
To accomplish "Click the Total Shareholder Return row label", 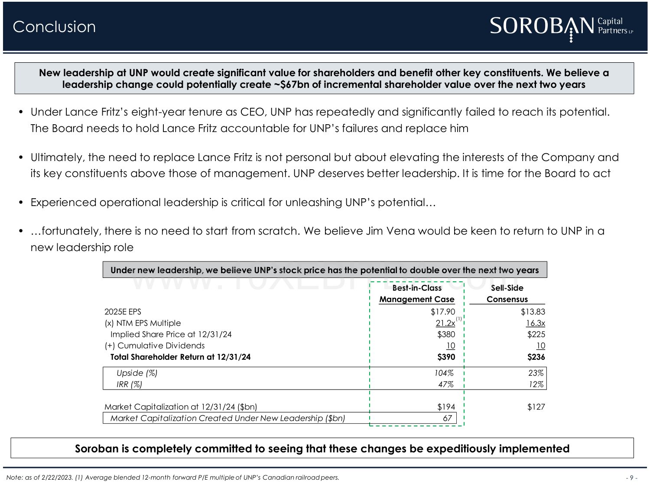I will [180, 357].
